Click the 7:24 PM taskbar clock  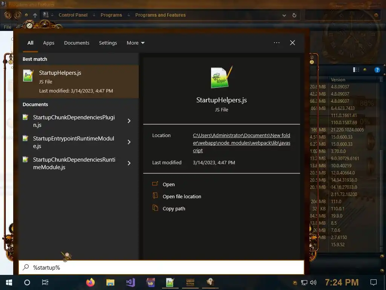[x=342, y=282]
